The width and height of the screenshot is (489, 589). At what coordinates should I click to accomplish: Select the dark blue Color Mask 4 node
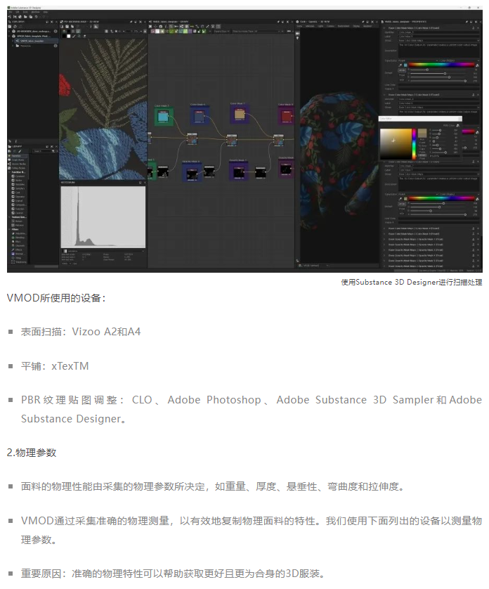tap(200, 115)
